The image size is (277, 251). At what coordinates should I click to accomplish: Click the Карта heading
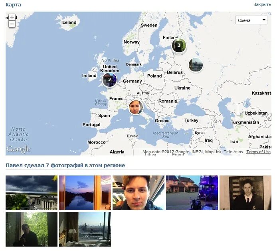13,5
